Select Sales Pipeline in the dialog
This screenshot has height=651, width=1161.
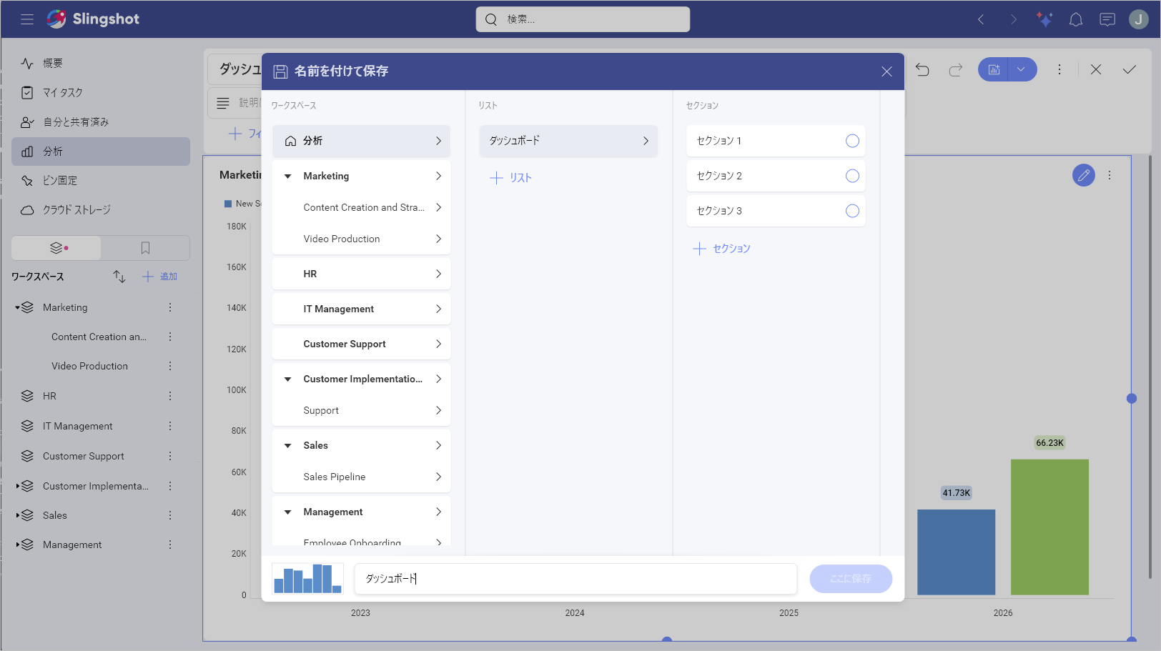tap(361, 477)
